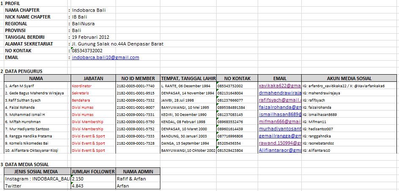Select the NO ID MEMBER header cell
The image size is (399, 191).
tap(138, 78)
